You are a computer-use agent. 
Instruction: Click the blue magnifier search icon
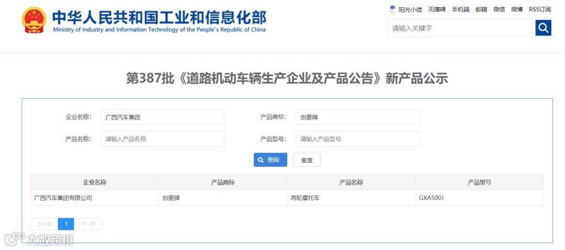[544, 28]
